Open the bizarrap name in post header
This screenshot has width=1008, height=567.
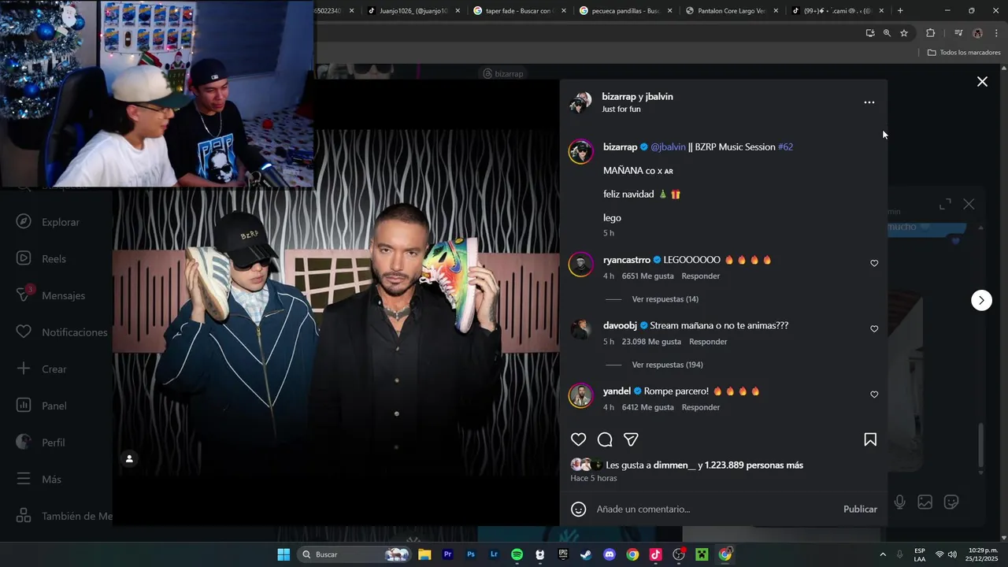point(619,97)
